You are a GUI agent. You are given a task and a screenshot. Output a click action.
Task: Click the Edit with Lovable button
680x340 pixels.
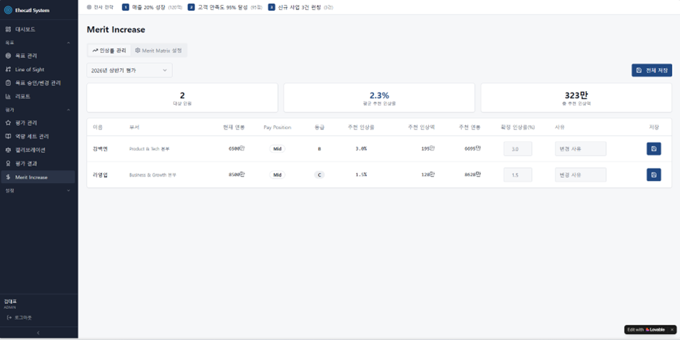[x=646, y=330]
